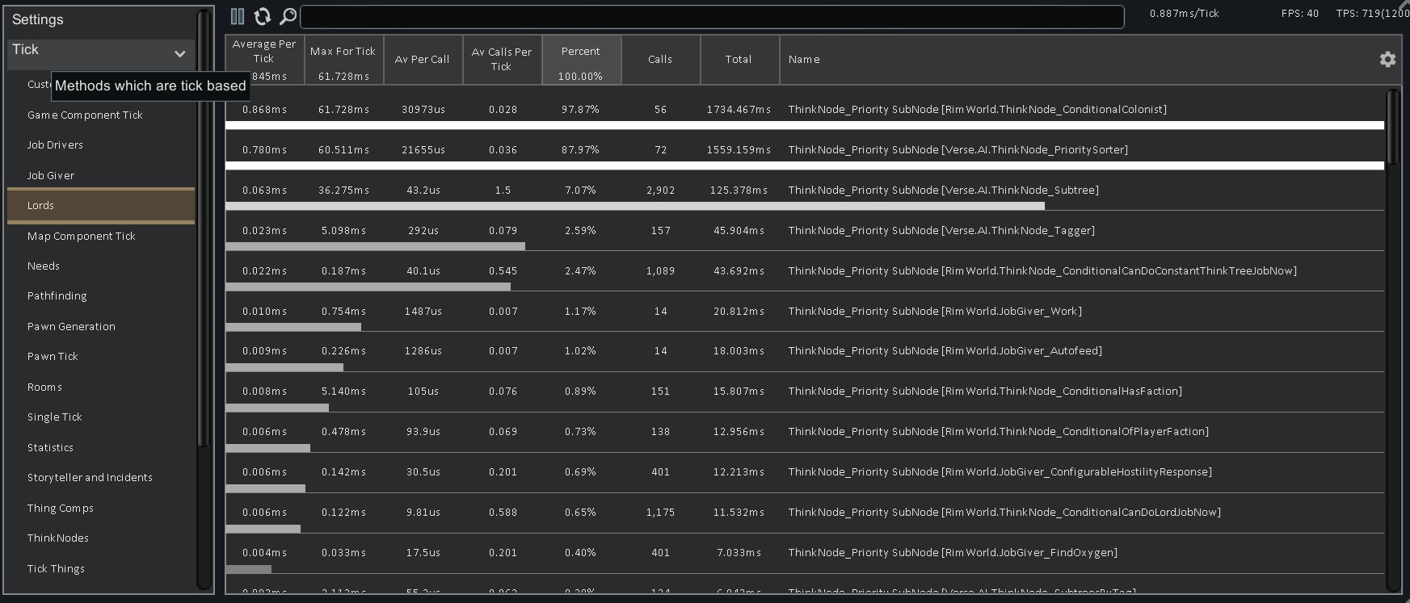Image resolution: width=1410 pixels, height=603 pixels.
Task: Select the ThinkNode_ConditionalCanDoConstantThinkTreeJobNow row
Action: pyautogui.click(x=805, y=271)
